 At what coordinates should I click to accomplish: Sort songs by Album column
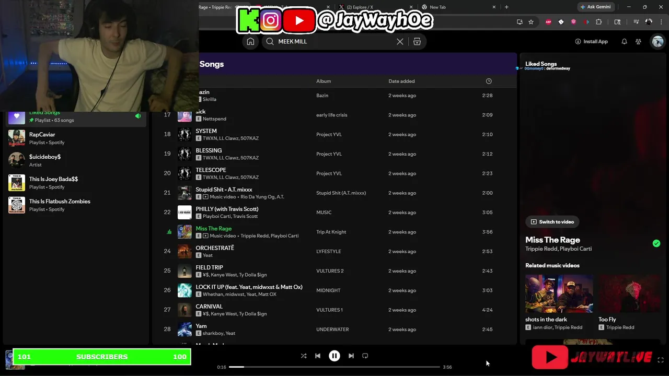click(324, 81)
